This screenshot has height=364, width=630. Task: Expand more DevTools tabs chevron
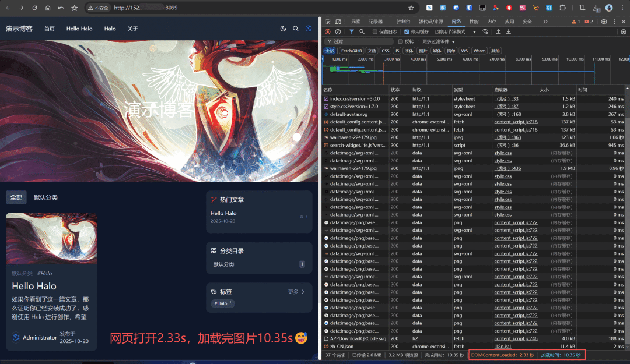(545, 22)
